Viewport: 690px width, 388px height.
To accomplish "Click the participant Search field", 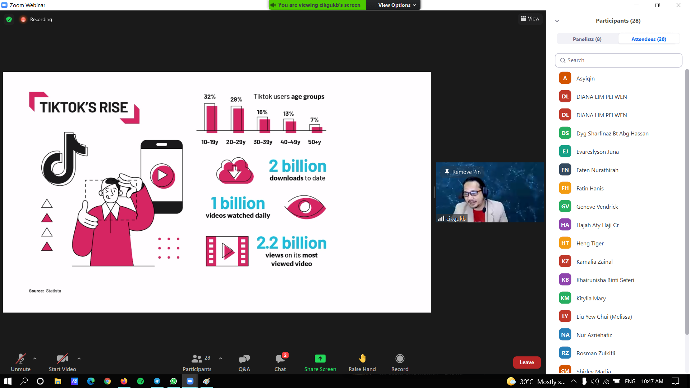I will (x=618, y=60).
